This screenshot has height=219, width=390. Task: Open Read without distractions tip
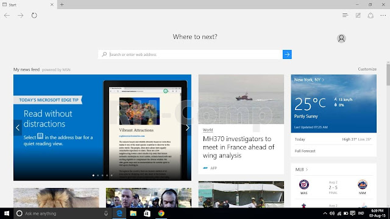(x=48, y=119)
